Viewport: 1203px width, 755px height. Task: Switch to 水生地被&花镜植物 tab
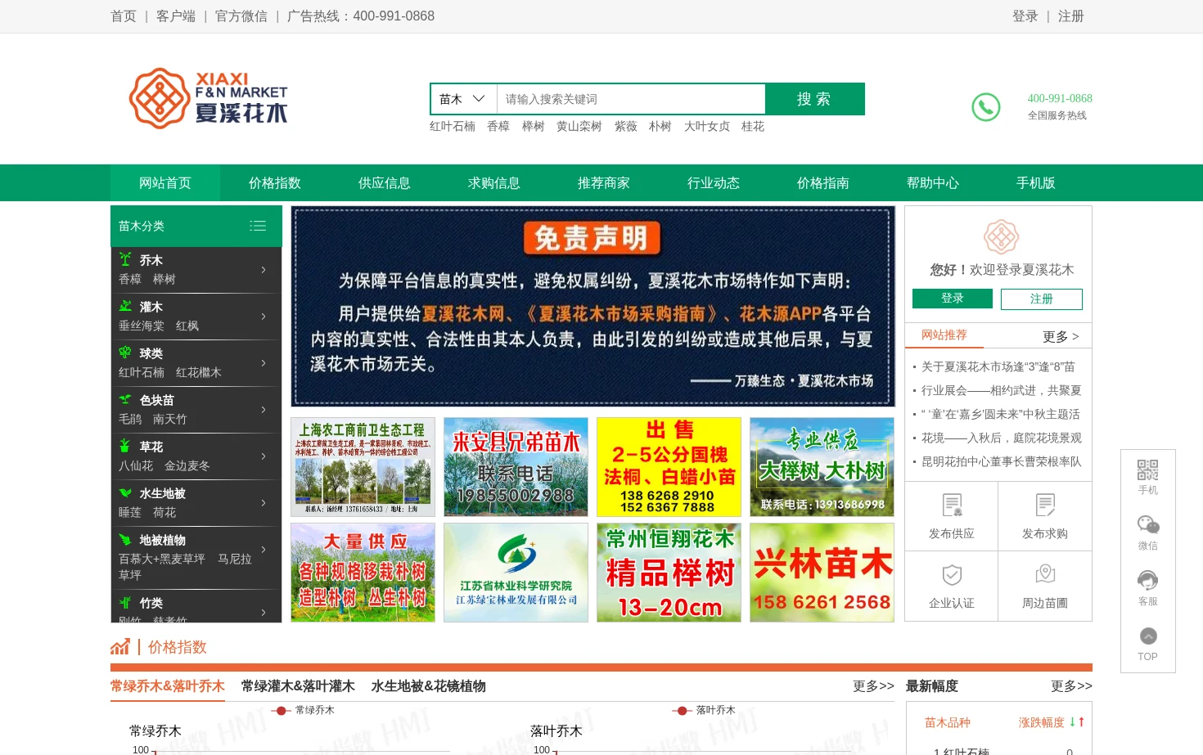pos(429,685)
